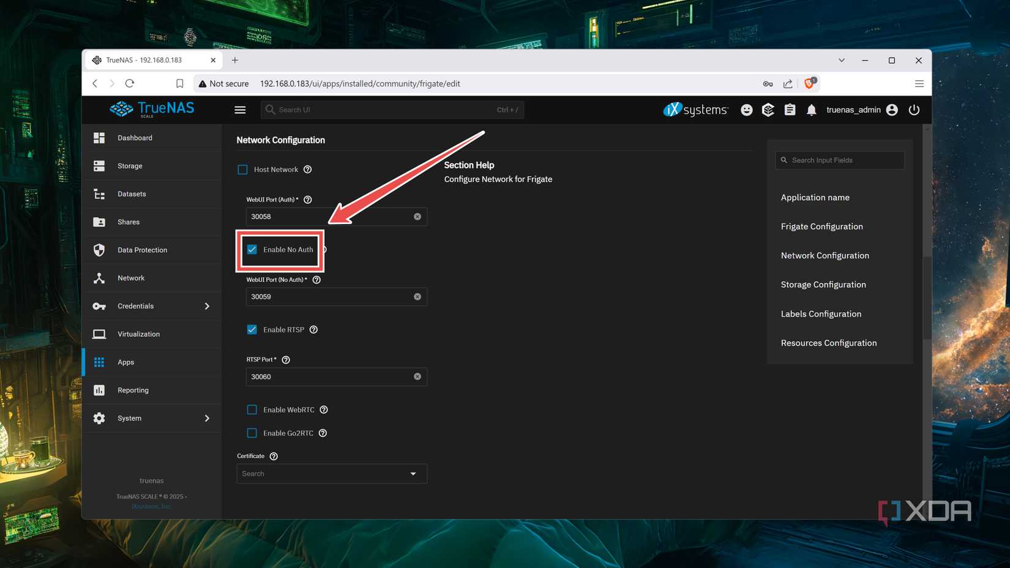Open the Network sidebar item
Screen dimensions: 1010x568
pos(152,278)
